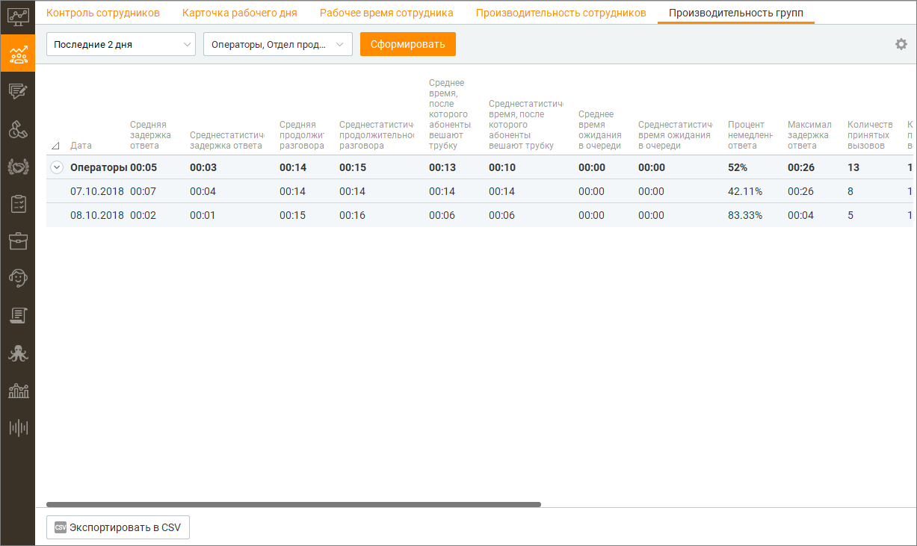
Task: Click the 42.11% value cell
Action: click(x=745, y=191)
